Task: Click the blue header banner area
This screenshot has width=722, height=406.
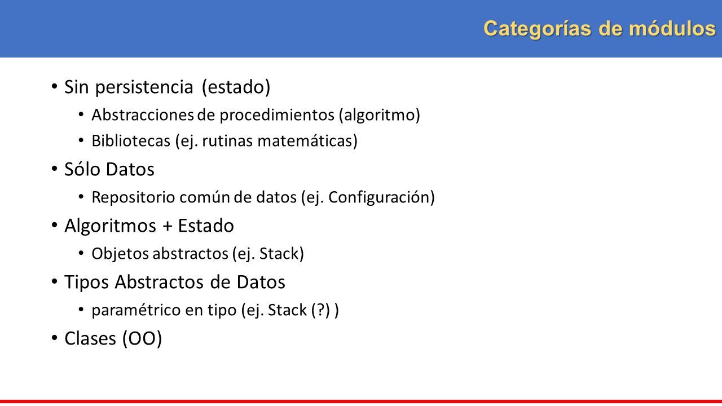Action: [x=361, y=28]
